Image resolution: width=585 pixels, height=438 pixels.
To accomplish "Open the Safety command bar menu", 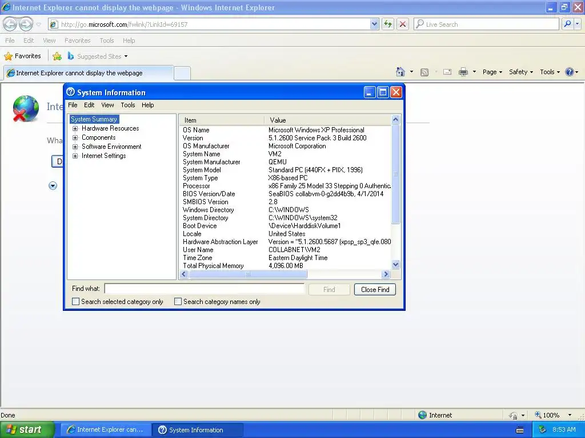I will 521,72.
